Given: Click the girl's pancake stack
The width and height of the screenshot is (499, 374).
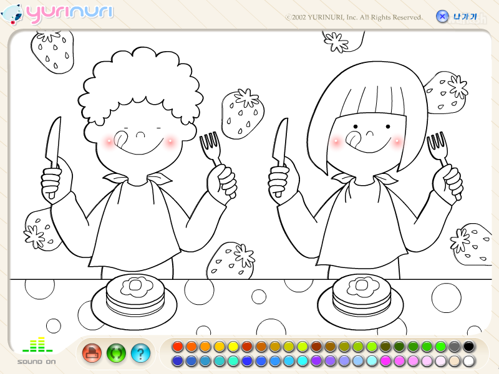Looking at the screenshot, I should click(x=361, y=297).
